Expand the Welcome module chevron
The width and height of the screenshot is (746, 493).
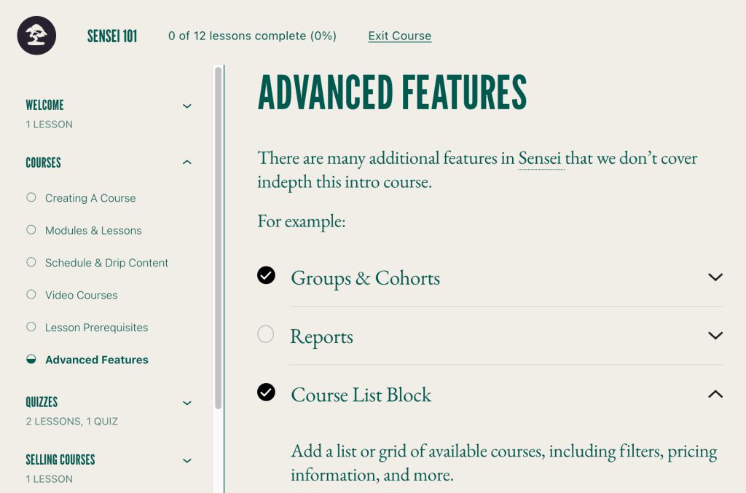click(x=187, y=106)
